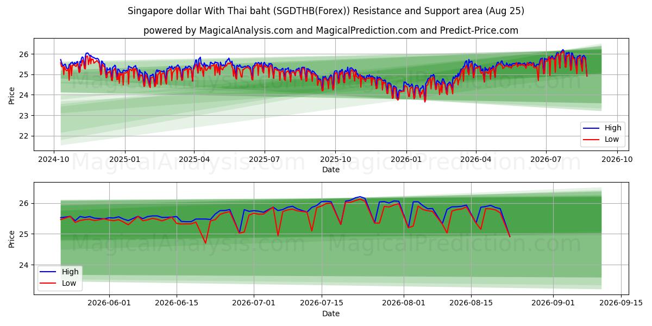Click the '2026-10' upper x-axis label
652x326 pixels.
click(618, 159)
